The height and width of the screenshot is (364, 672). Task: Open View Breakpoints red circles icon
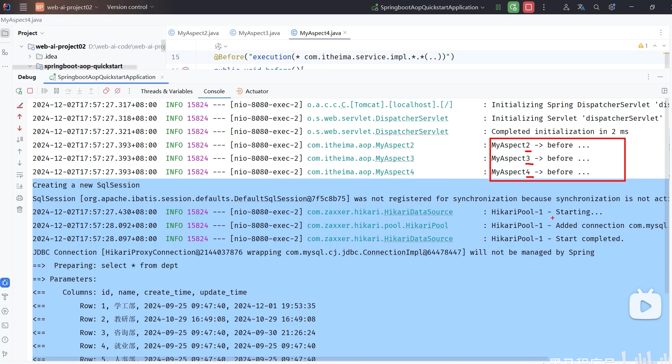(106, 91)
